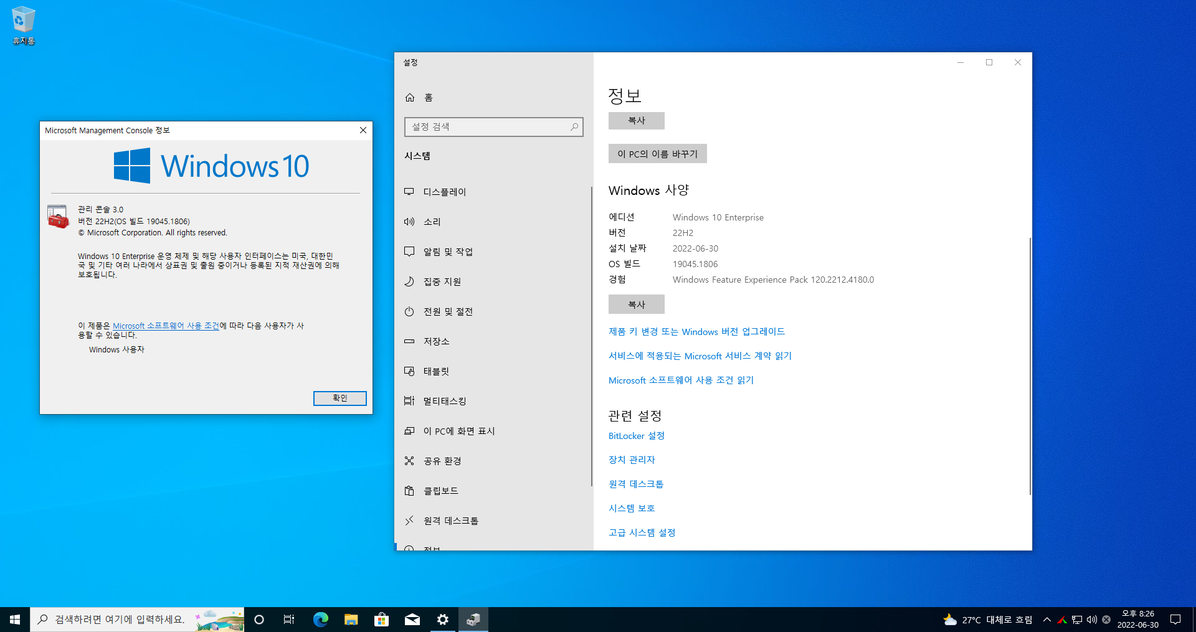This screenshot has width=1196, height=632.
Task: Open BitLocker settings link
Action: tap(637, 436)
